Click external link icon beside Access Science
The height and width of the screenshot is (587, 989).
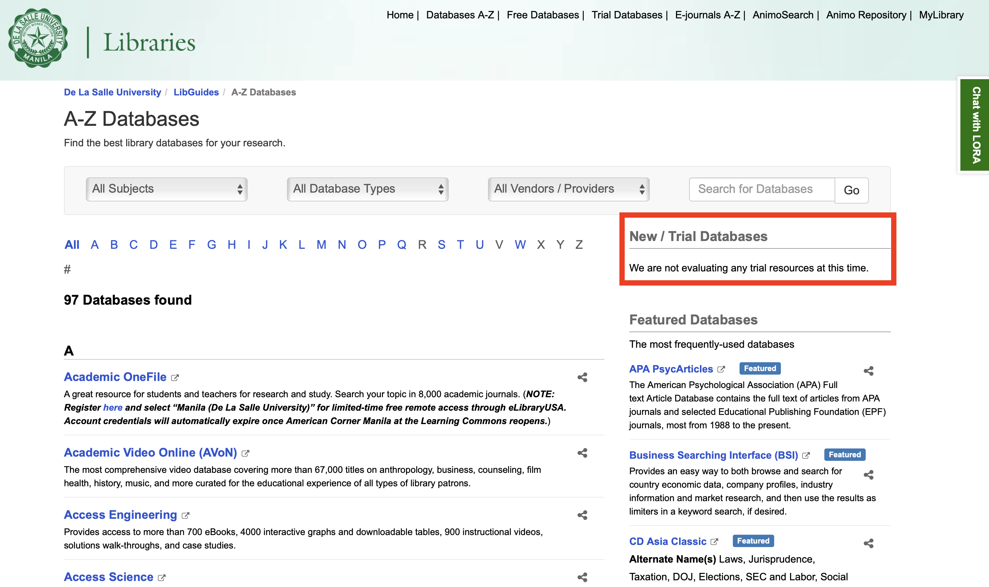point(161,577)
